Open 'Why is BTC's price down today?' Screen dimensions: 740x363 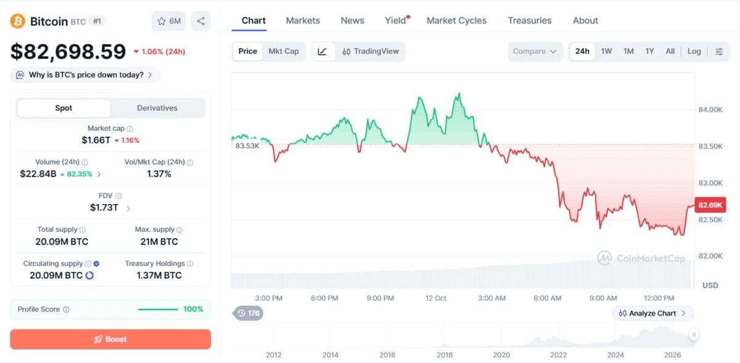(x=85, y=75)
